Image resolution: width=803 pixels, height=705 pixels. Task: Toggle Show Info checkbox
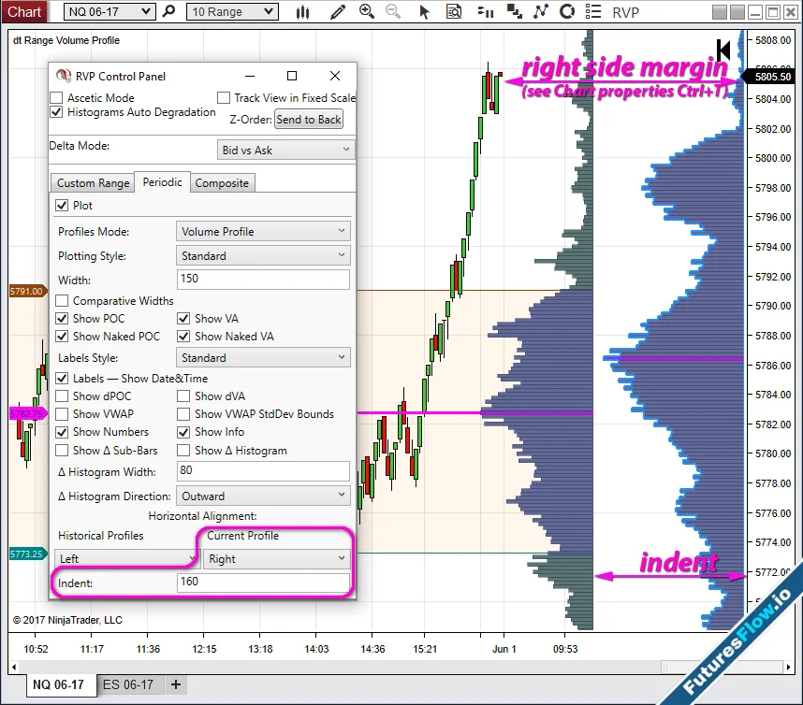click(x=183, y=432)
